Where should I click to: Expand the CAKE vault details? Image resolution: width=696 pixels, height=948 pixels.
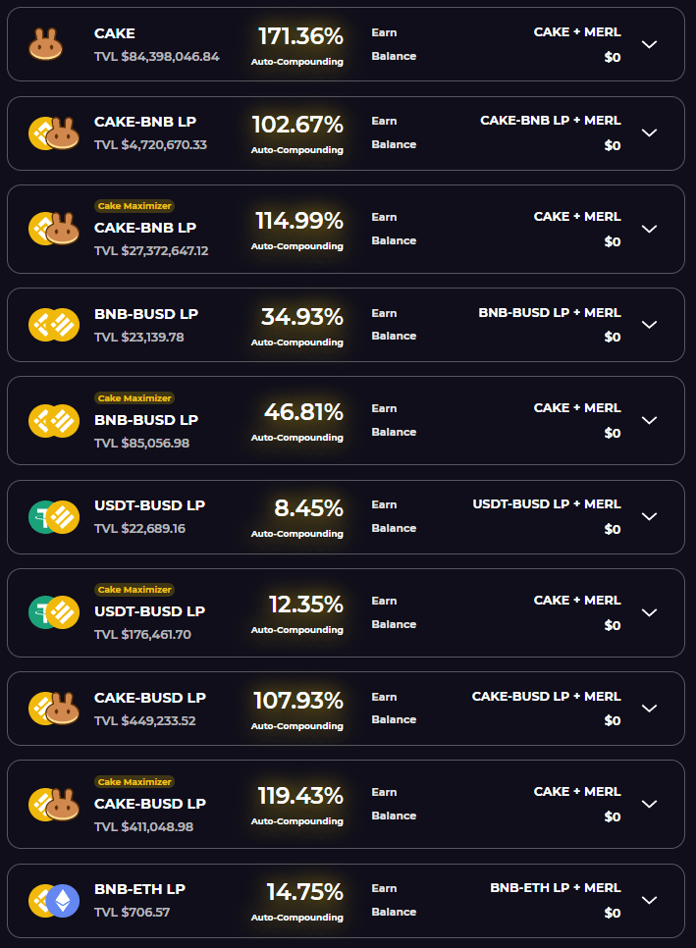tap(649, 43)
